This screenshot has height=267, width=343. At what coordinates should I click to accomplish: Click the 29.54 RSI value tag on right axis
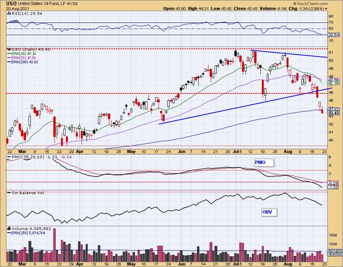point(333,35)
